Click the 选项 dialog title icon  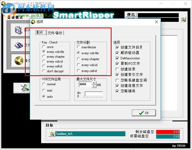[x=33, y=22]
